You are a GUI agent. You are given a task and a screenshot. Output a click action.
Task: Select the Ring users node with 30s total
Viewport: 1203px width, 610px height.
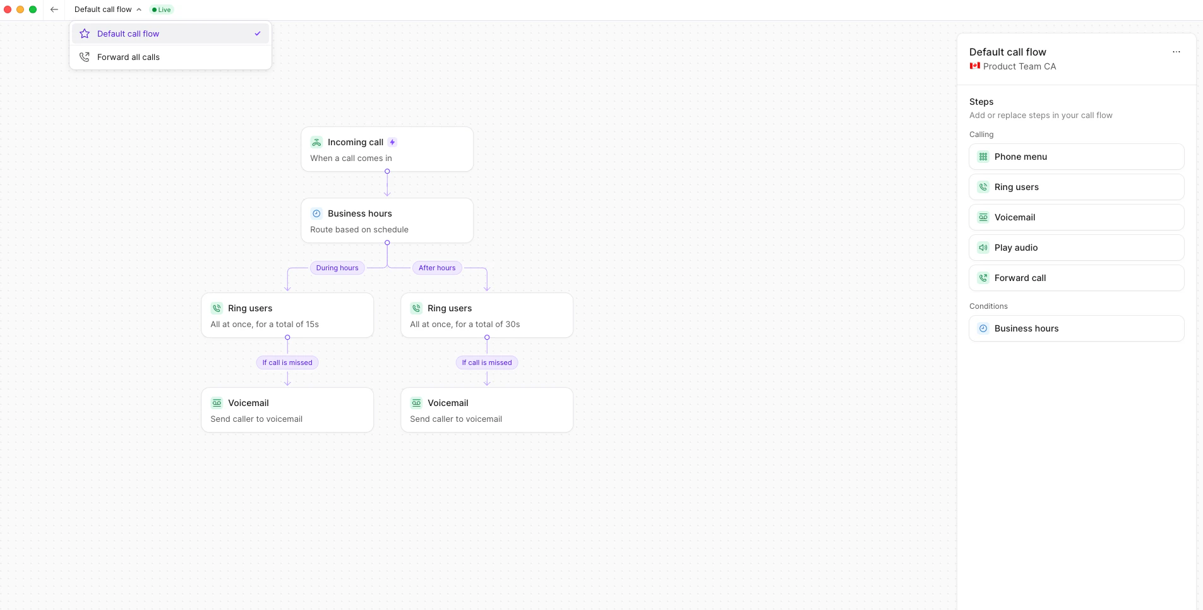click(487, 315)
